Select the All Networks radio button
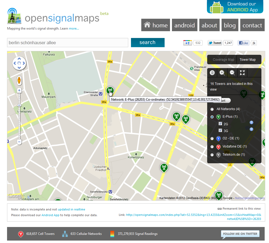The width and height of the screenshot is (269, 243). pos(212,109)
